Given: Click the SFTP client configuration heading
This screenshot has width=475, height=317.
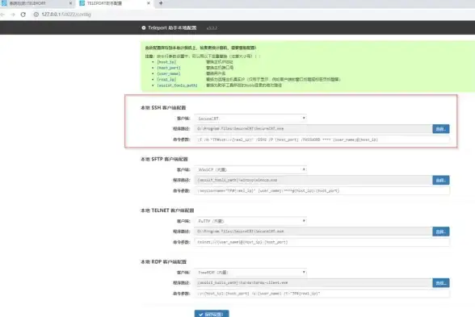Looking at the screenshot, I should (164, 159).
